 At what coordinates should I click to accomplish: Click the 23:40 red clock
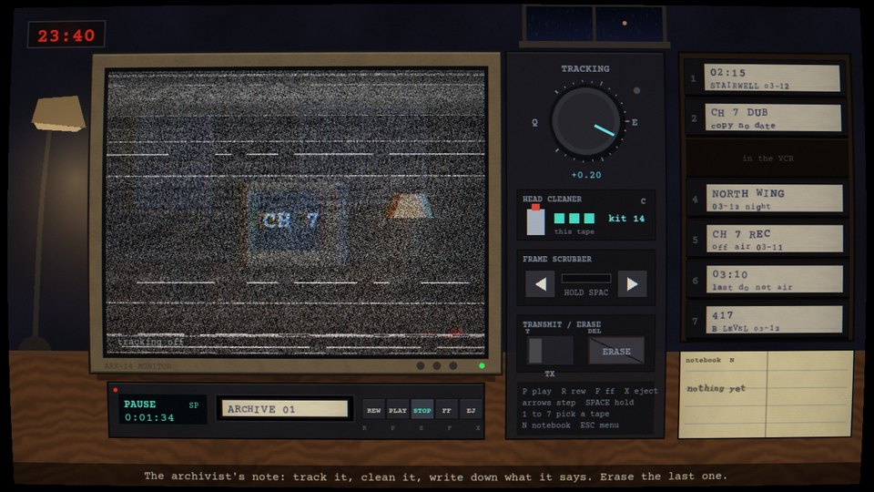(x=66, y=36)
